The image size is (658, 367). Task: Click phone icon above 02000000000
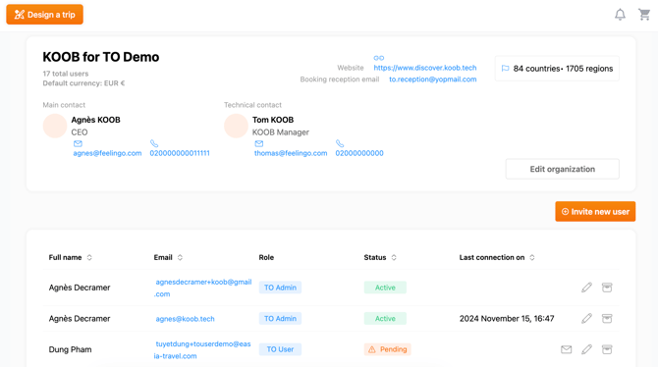coord(340,143)
